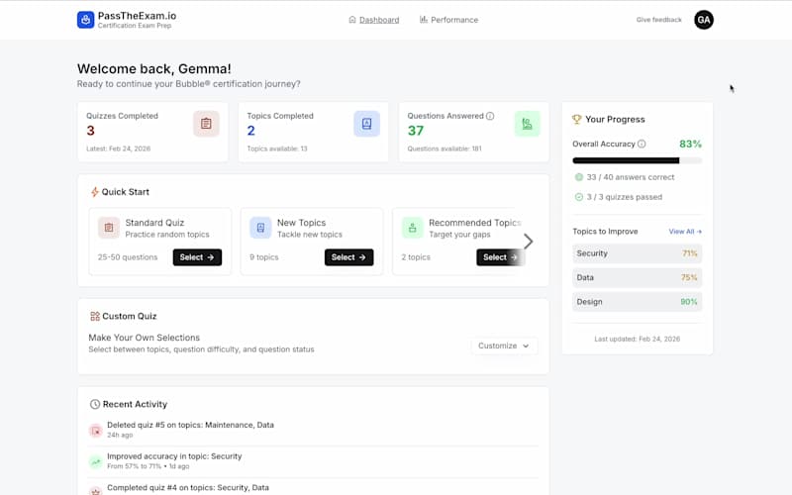
Task: Click the Your Progress trophy icon
Action: coord(577,120)
